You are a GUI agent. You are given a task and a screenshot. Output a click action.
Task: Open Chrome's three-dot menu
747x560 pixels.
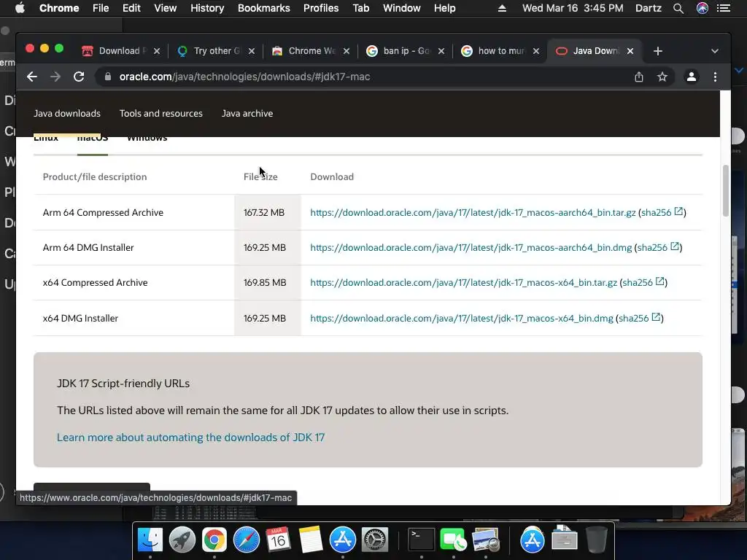[715, 77]
